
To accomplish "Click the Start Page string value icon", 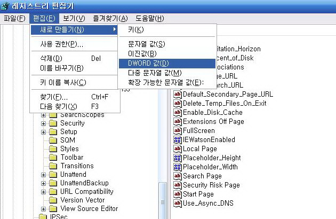I will coord(178,194).
